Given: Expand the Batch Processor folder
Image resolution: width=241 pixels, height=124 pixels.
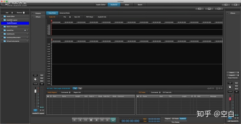Looking at the screenshot, I should (x=2, y=27).
